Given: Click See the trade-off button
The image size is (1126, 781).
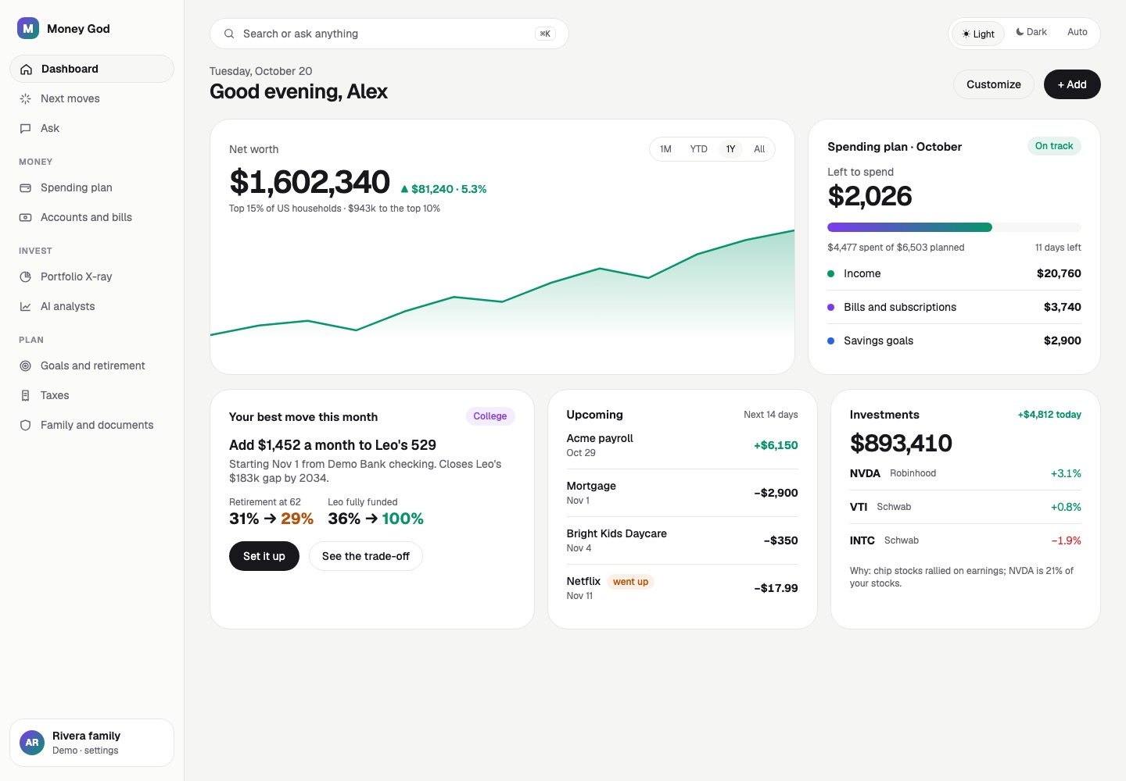Looking at the screenshot, I should [366, 556].
